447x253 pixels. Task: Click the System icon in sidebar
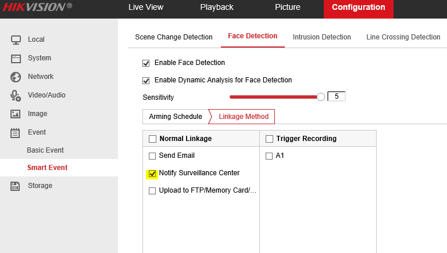point(16,58)
